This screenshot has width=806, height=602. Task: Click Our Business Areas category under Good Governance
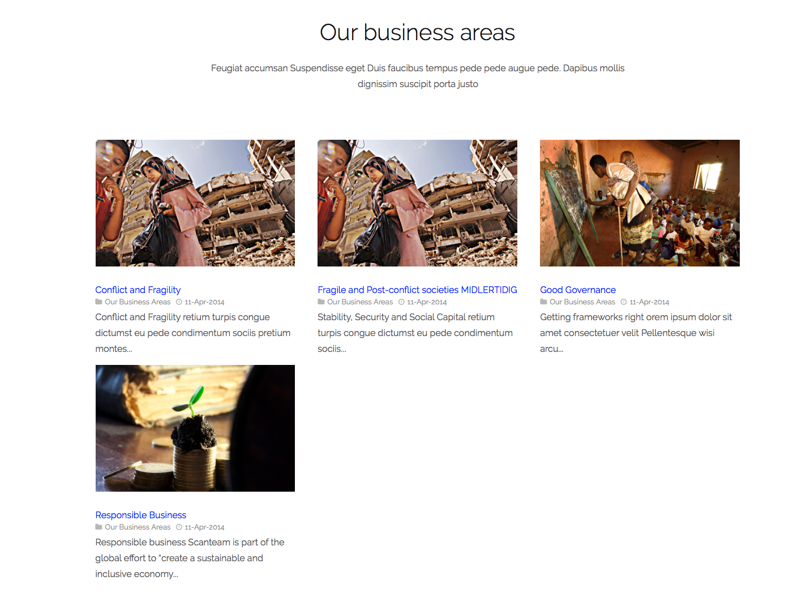[582, 302]
